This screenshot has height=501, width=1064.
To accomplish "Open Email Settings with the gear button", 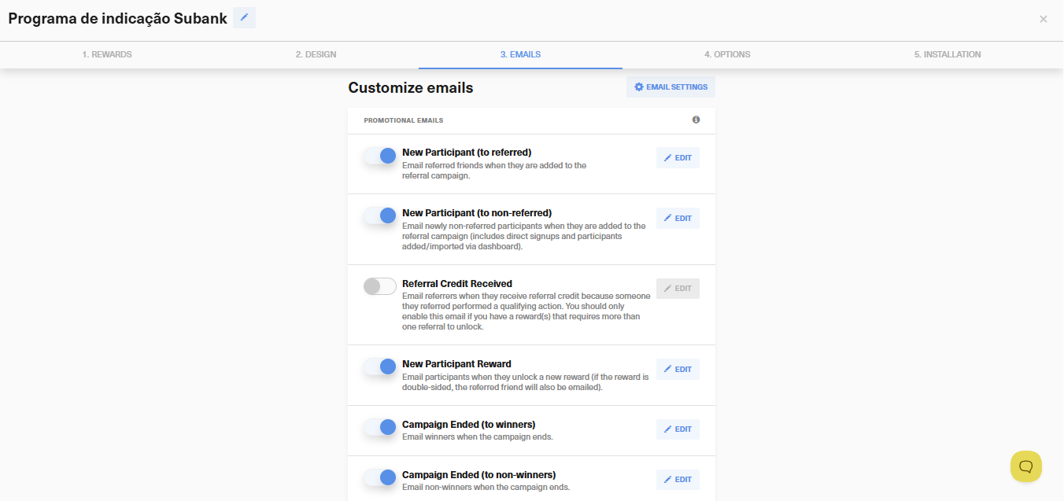I will (x=671, y=87).
